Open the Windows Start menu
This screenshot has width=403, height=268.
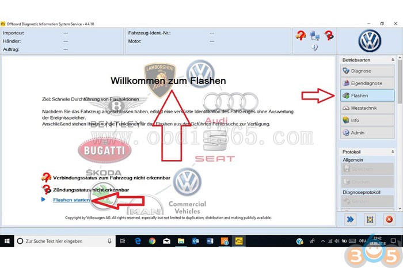tap(7, 241)
